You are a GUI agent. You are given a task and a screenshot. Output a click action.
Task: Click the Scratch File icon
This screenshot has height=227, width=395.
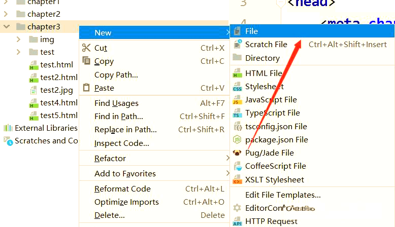(238, 44)
